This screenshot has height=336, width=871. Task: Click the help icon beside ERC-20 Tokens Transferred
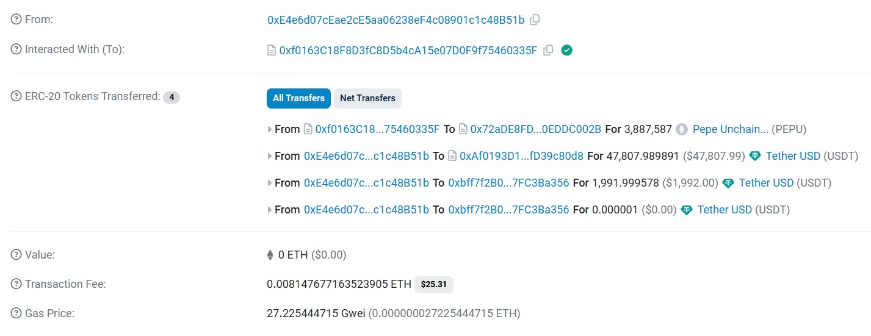click(16, 96)
